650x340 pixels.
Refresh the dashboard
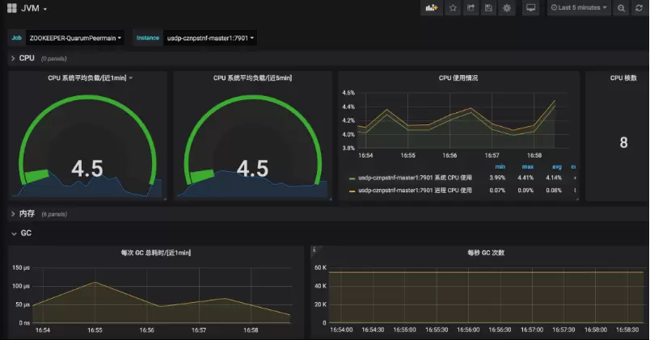click(x=639, y=8)
